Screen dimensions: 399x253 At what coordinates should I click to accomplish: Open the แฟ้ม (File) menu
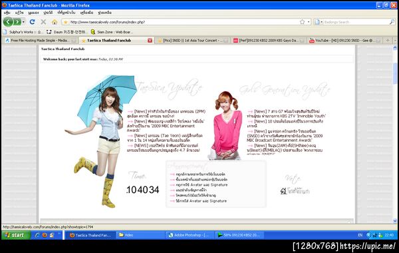pyautogui.click(x=7, y=13)
